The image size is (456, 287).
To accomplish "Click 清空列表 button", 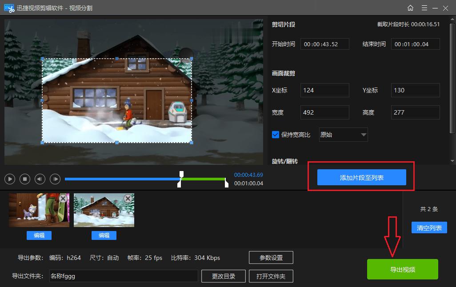I will click(429, 227).
